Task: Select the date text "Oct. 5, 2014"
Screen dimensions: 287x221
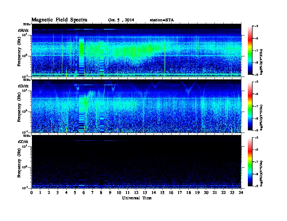Action: tap(121, 20)
